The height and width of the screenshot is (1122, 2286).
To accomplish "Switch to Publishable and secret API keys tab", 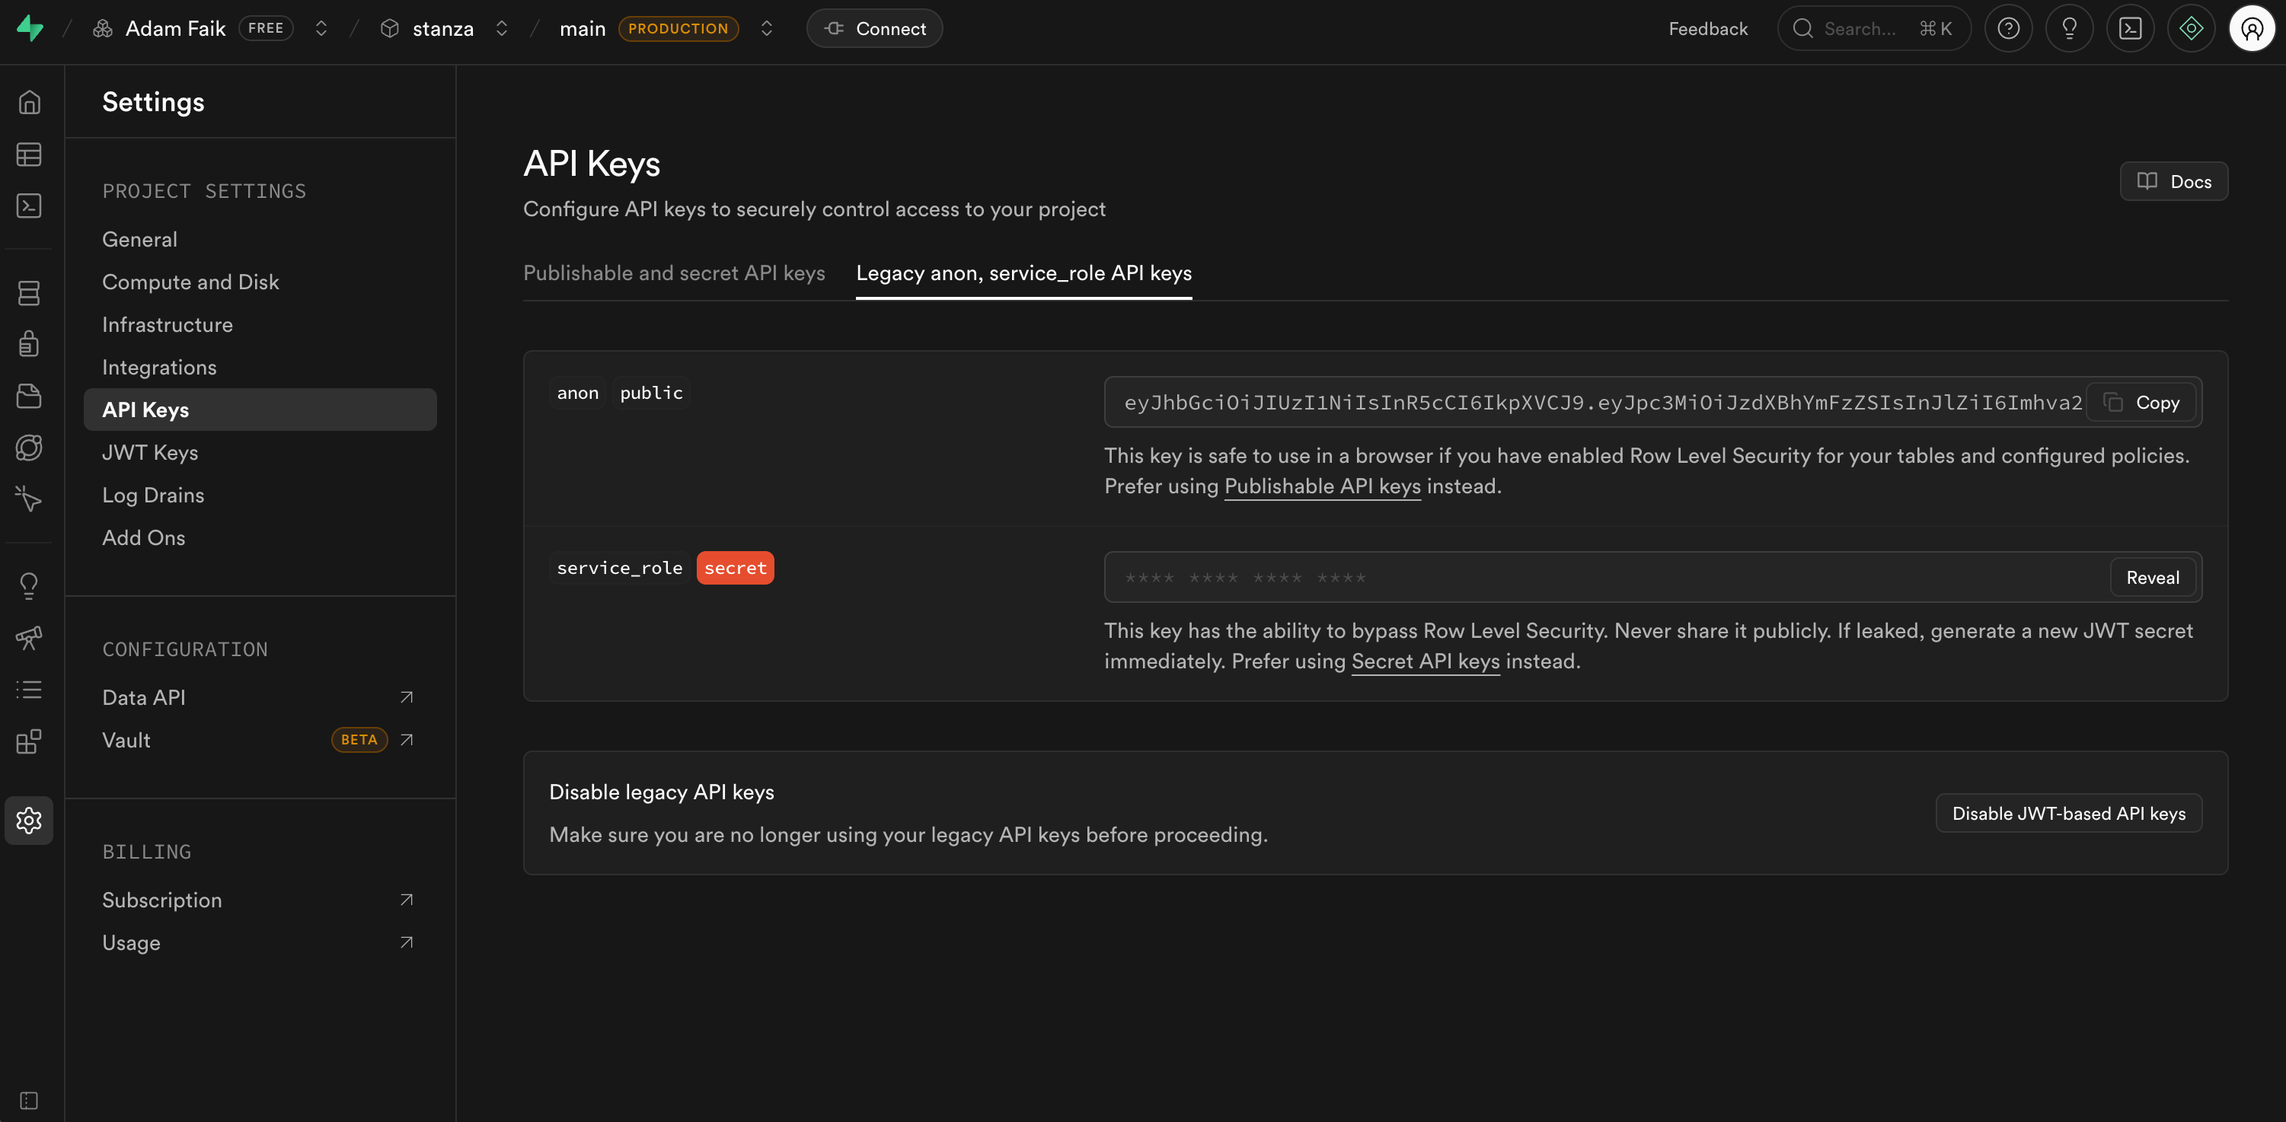I will pyautogui.click(x=674, y=273).
